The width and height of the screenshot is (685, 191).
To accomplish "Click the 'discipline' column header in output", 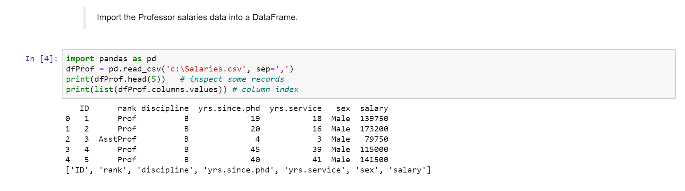I will [165, 108].
